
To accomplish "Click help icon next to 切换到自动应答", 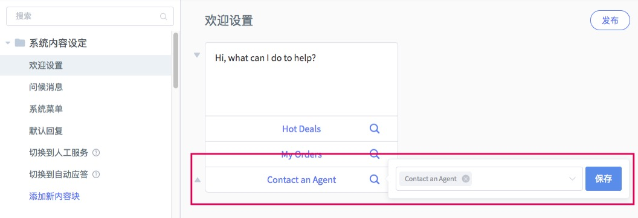I will [x=97, y=175].
